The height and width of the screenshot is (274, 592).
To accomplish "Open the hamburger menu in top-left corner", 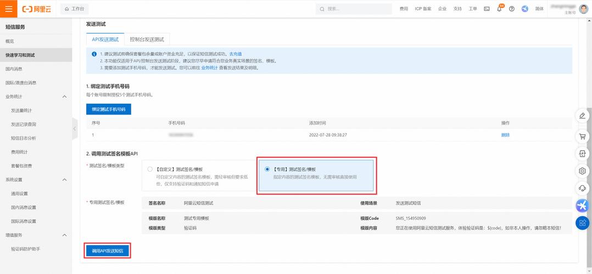I will point(9,9).
